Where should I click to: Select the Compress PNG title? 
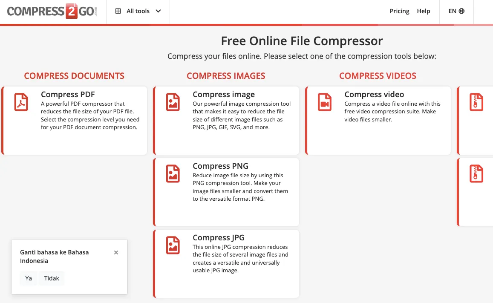click(220, 166)
